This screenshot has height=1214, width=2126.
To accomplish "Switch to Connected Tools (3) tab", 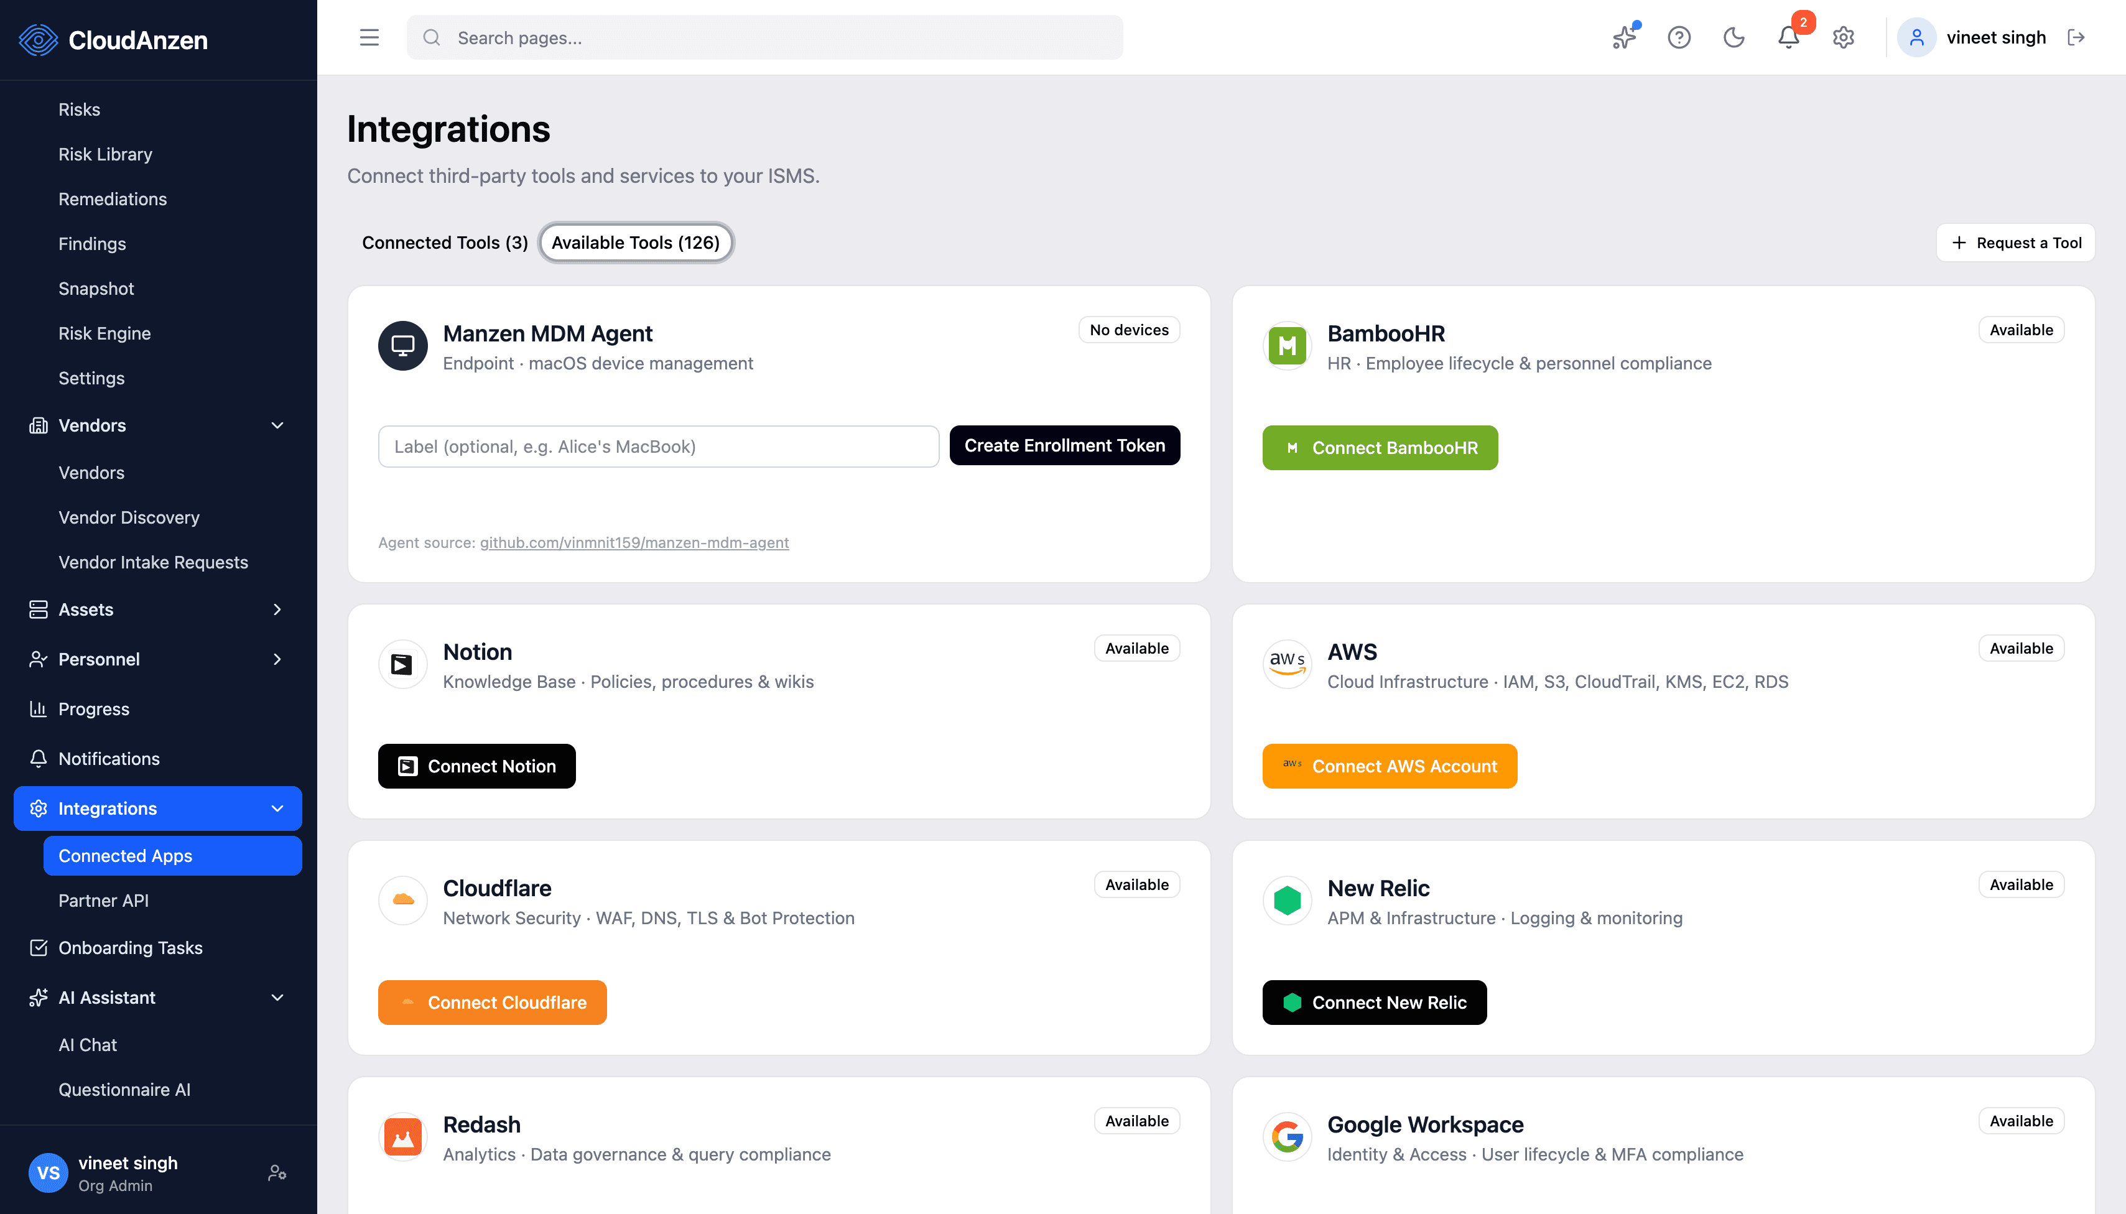I will [445, 243].
